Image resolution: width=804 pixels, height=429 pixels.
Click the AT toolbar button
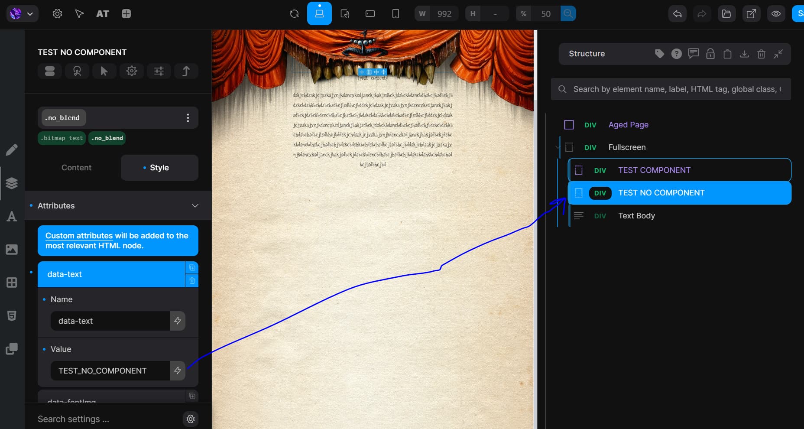[103, 14]
